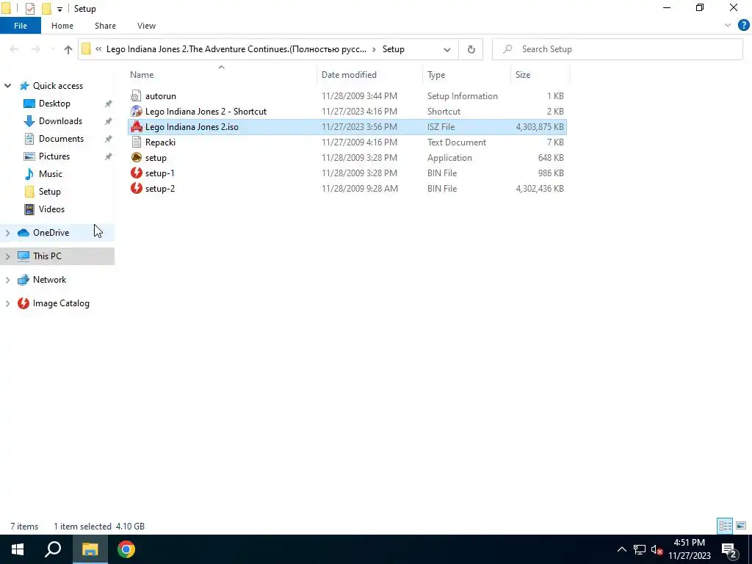The width and height of the screenshot is (752, 564).
Task: Switch to large thumbnails view layout
Action: point(741,526)
